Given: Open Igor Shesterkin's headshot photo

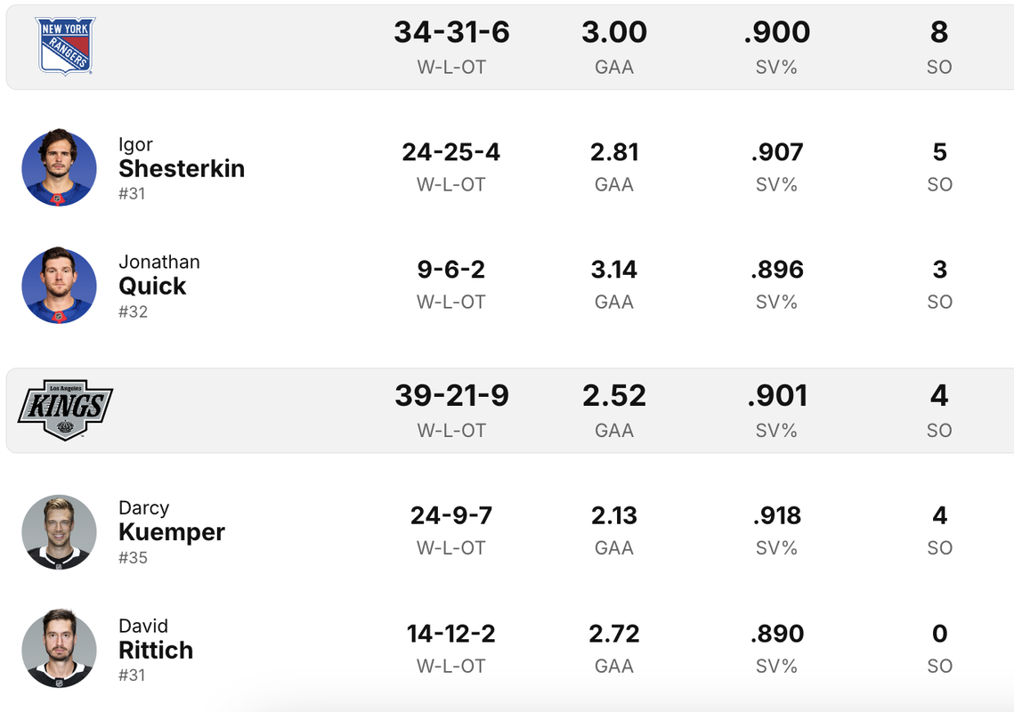Looking at the screenshot, I should click(x=59, y=167).
